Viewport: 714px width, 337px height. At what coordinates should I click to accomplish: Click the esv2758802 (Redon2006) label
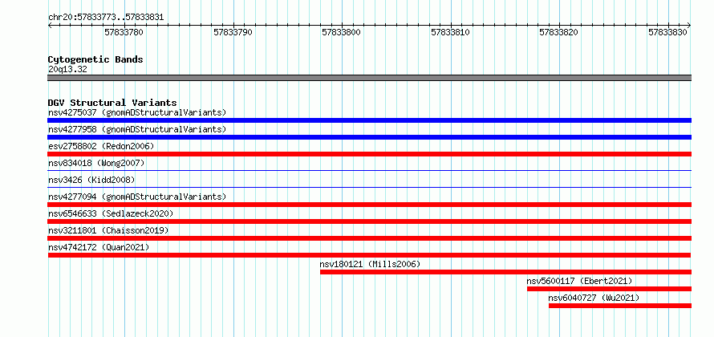point(101,146)
